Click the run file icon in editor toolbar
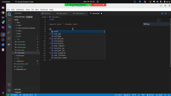 pos(162,13)
